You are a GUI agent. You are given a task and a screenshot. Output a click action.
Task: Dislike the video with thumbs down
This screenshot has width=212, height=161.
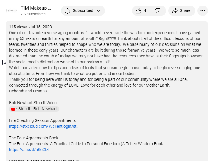point(158,11)
